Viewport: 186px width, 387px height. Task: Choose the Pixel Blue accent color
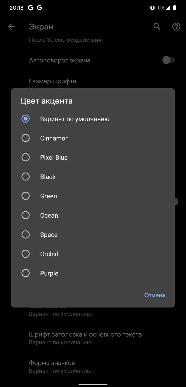pos(93,158)
